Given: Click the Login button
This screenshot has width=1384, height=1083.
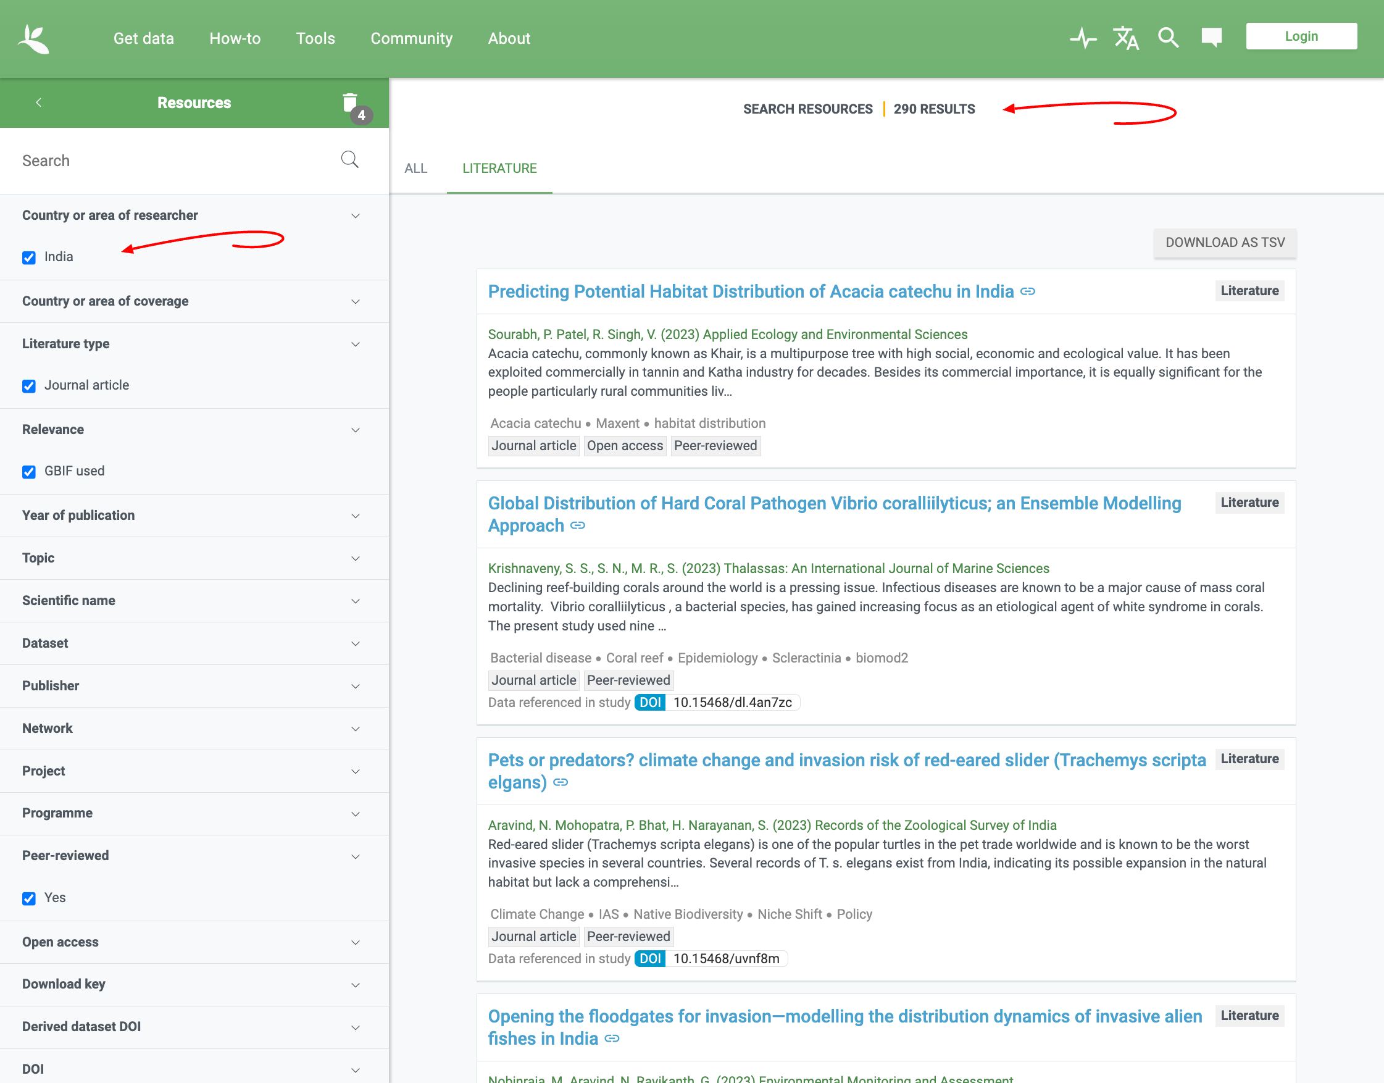Looking at the screenshot, I should (x=1301, y=36).
